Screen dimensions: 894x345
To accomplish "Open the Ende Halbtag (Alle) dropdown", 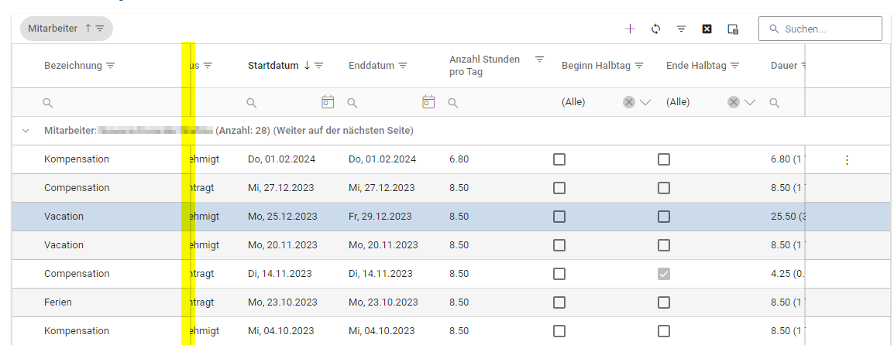I will pos(750,102).
